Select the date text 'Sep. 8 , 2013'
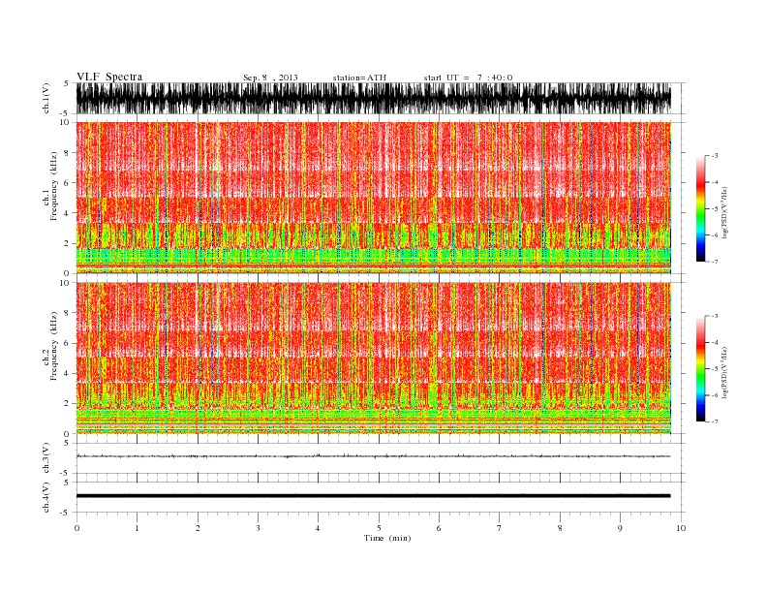Image resolution: width=767 pixels, height=593 pixels. pos(270,78)
